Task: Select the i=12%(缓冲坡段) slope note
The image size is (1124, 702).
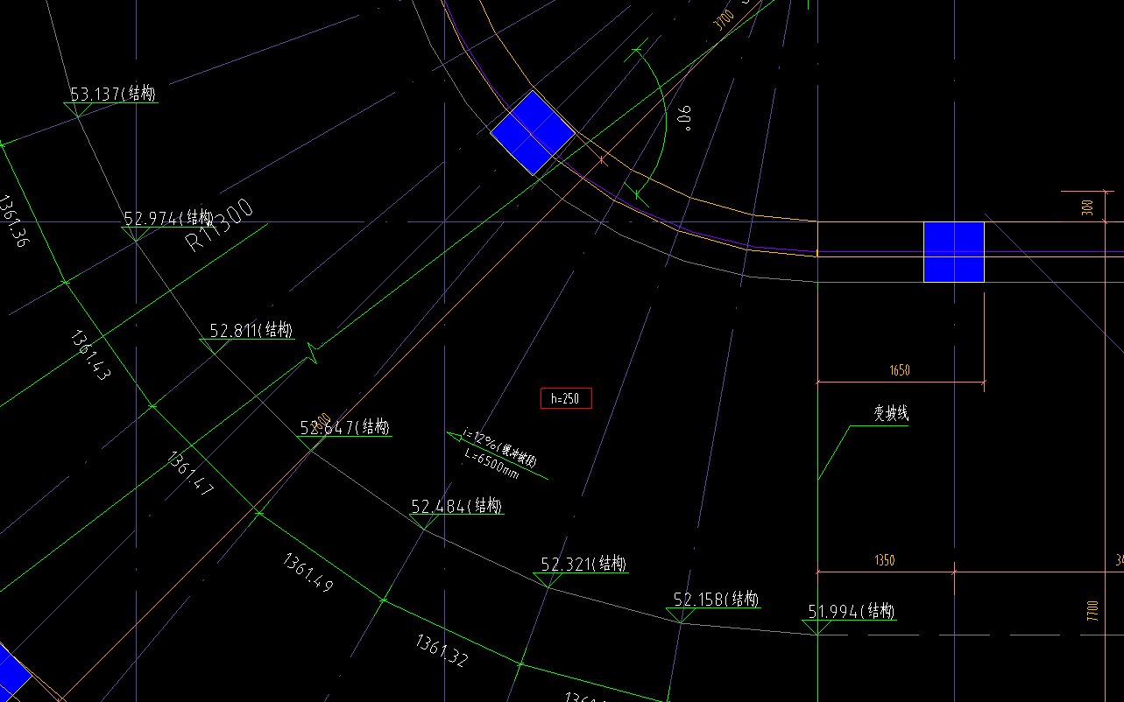Action: pyautogui.click(x=499, y=447)
